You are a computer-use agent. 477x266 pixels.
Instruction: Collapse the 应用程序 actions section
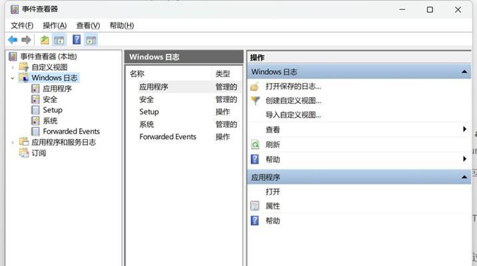(x=464, y=177)
